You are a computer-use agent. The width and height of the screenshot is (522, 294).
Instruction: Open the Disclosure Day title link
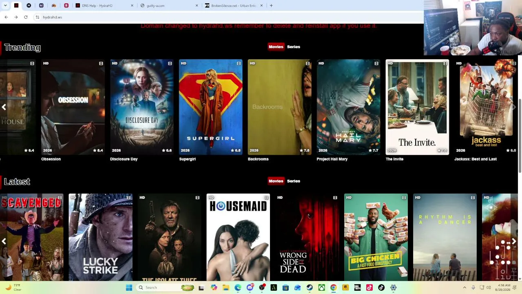pyautogui.click(x=124, y=159)
